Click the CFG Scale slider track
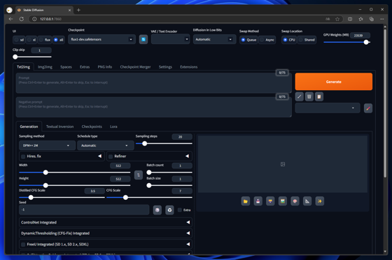The width and height of the screenshot is (392, 260). pos(149,198)
